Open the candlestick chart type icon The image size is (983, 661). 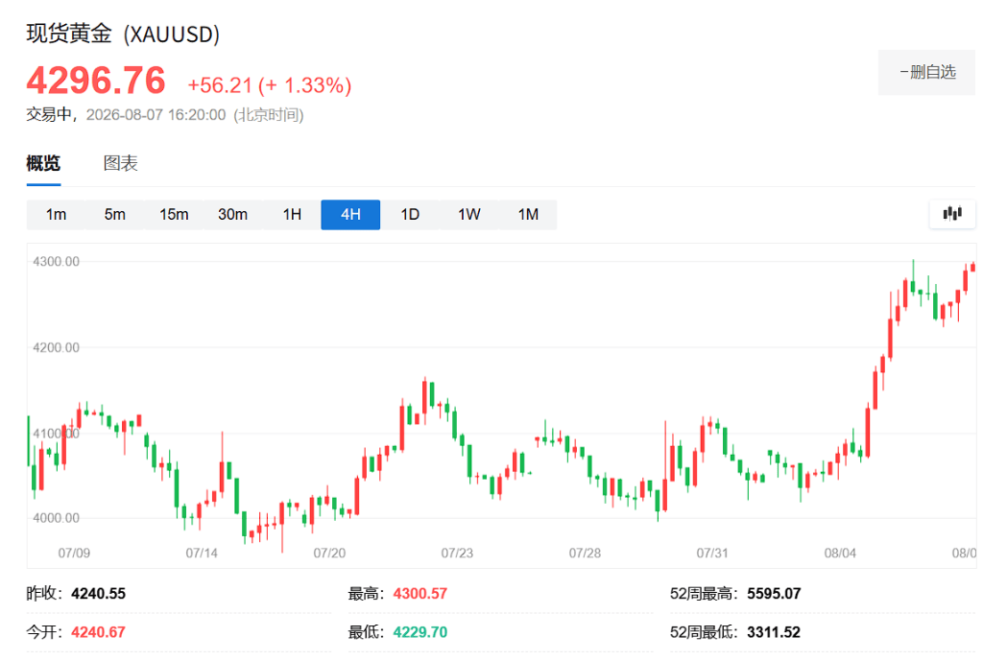pos(951,214)
